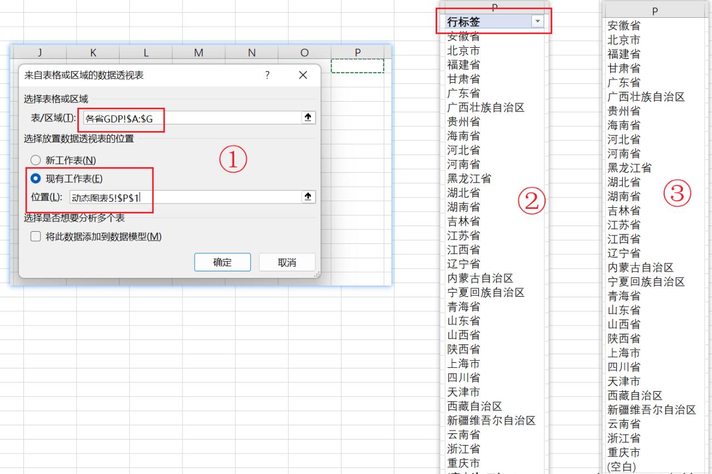Select 北京市 under the 行标签 header
This screenshot has width=712, height=474.
coord(463,51)
